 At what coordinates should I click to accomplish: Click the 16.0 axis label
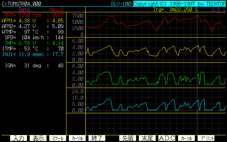[x=78, y=98]
